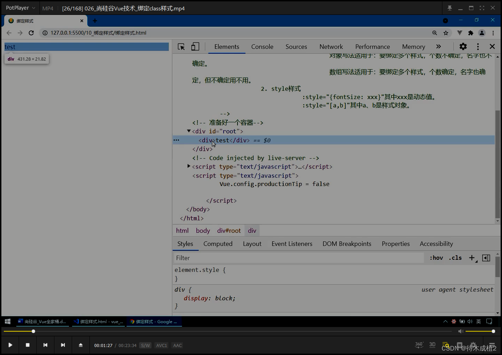This screenshot has height=355, width=502.
Task: Close the DevTools panel
Action: point(492,46)
